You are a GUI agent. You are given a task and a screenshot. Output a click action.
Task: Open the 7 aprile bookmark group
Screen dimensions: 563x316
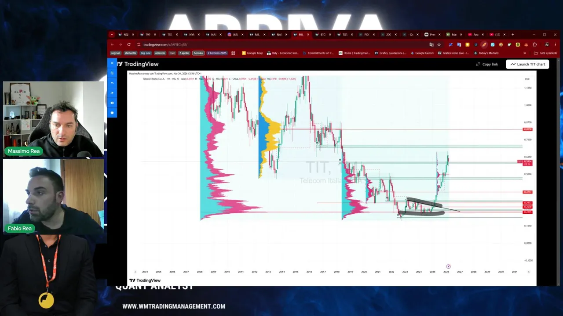(184, 53)
